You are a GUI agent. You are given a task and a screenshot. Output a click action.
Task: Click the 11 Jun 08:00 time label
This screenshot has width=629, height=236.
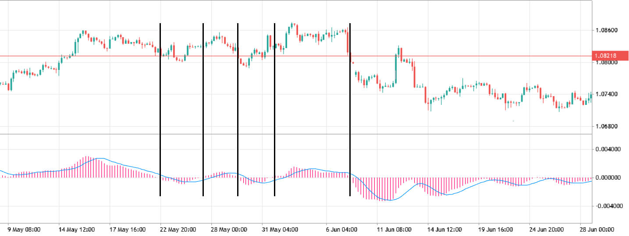click(393, 229)
